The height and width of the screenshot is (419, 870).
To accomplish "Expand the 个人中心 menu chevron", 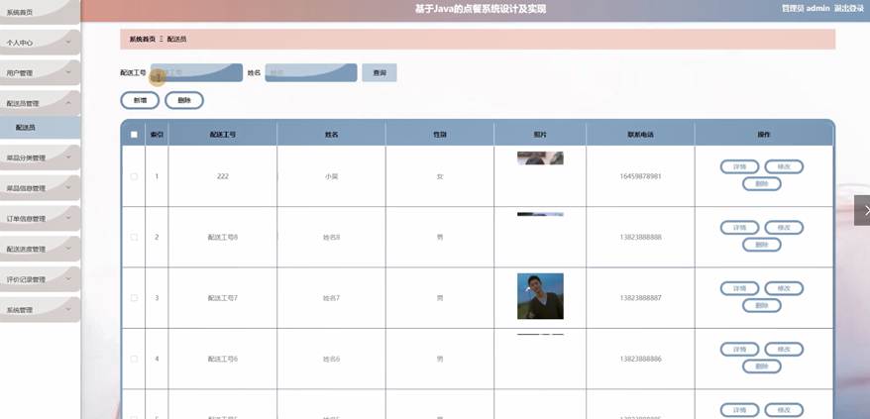I will [x=68, y=42].
